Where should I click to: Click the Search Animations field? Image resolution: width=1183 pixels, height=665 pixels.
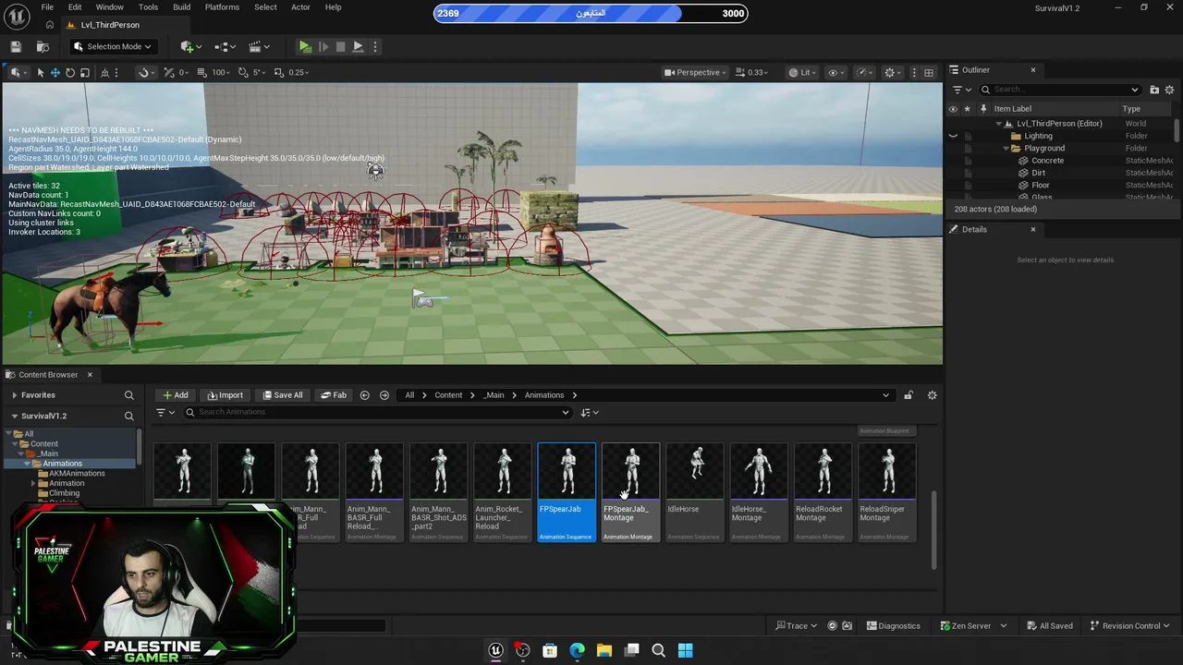click(377, 412)
